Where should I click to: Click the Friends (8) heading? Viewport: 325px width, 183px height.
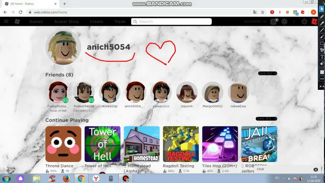(x=59, y=75)
